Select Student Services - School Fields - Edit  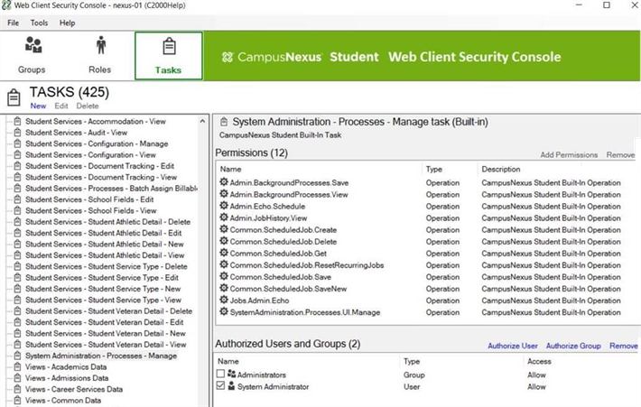(89, 199)
